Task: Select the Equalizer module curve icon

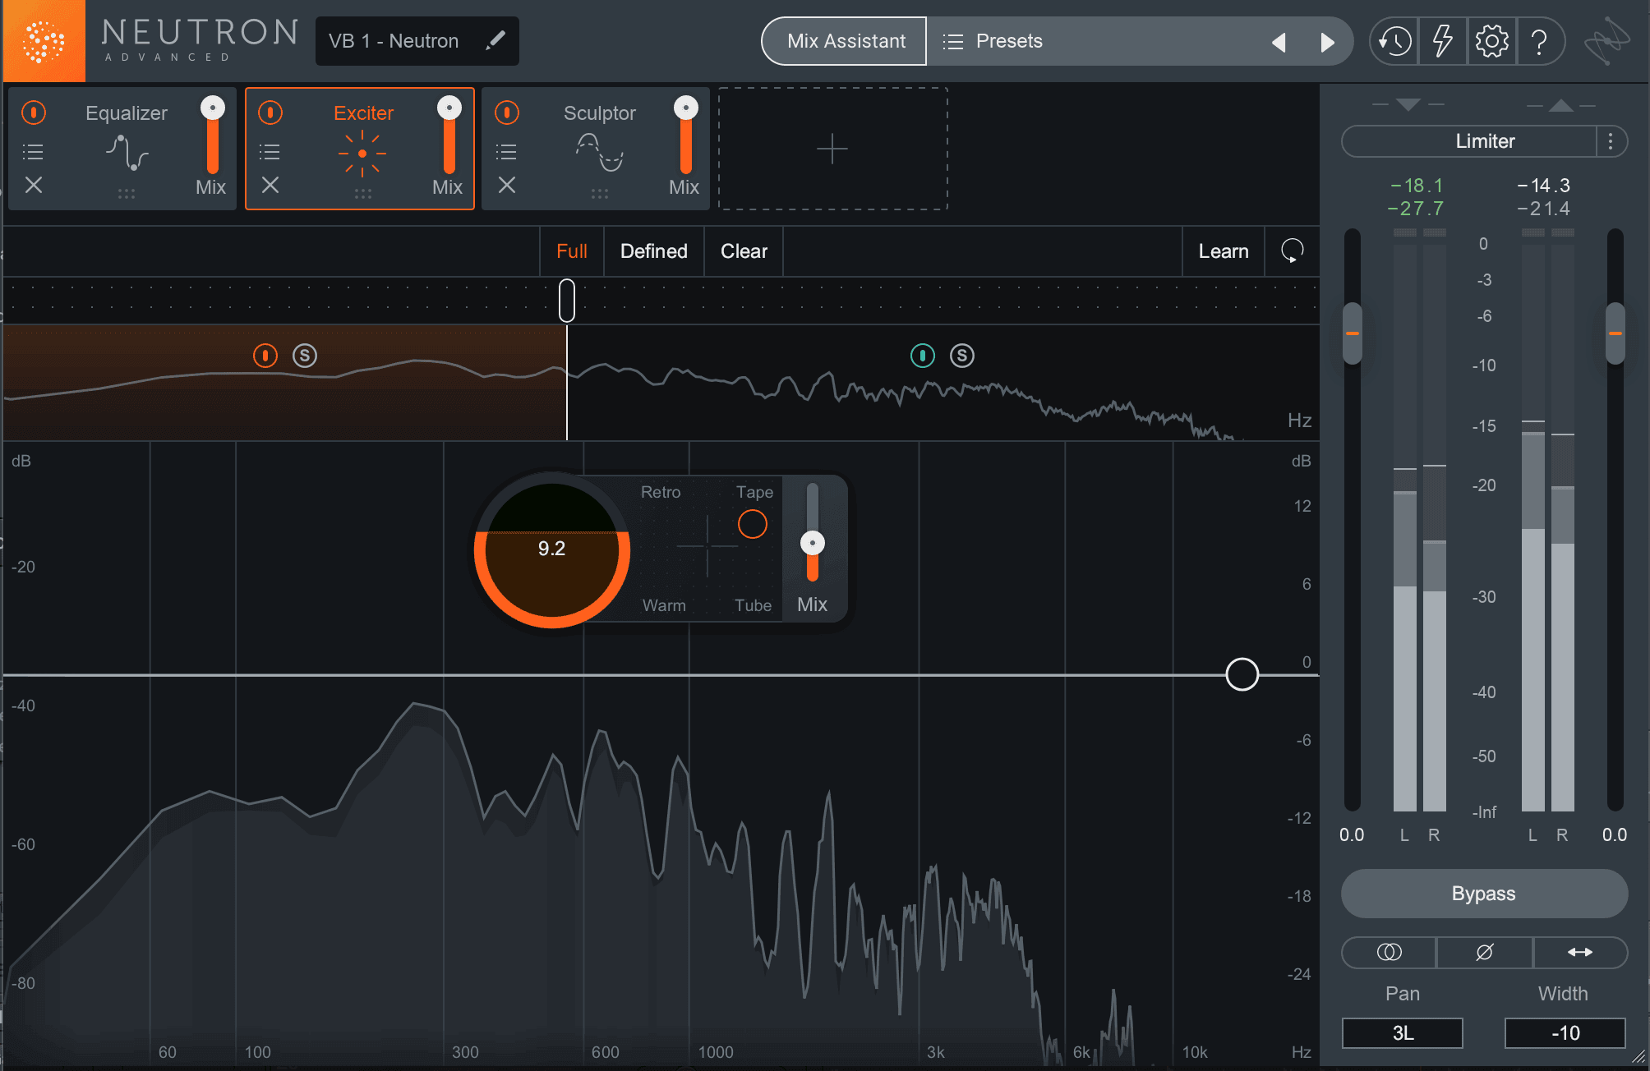Action: [x=127, y=153]
